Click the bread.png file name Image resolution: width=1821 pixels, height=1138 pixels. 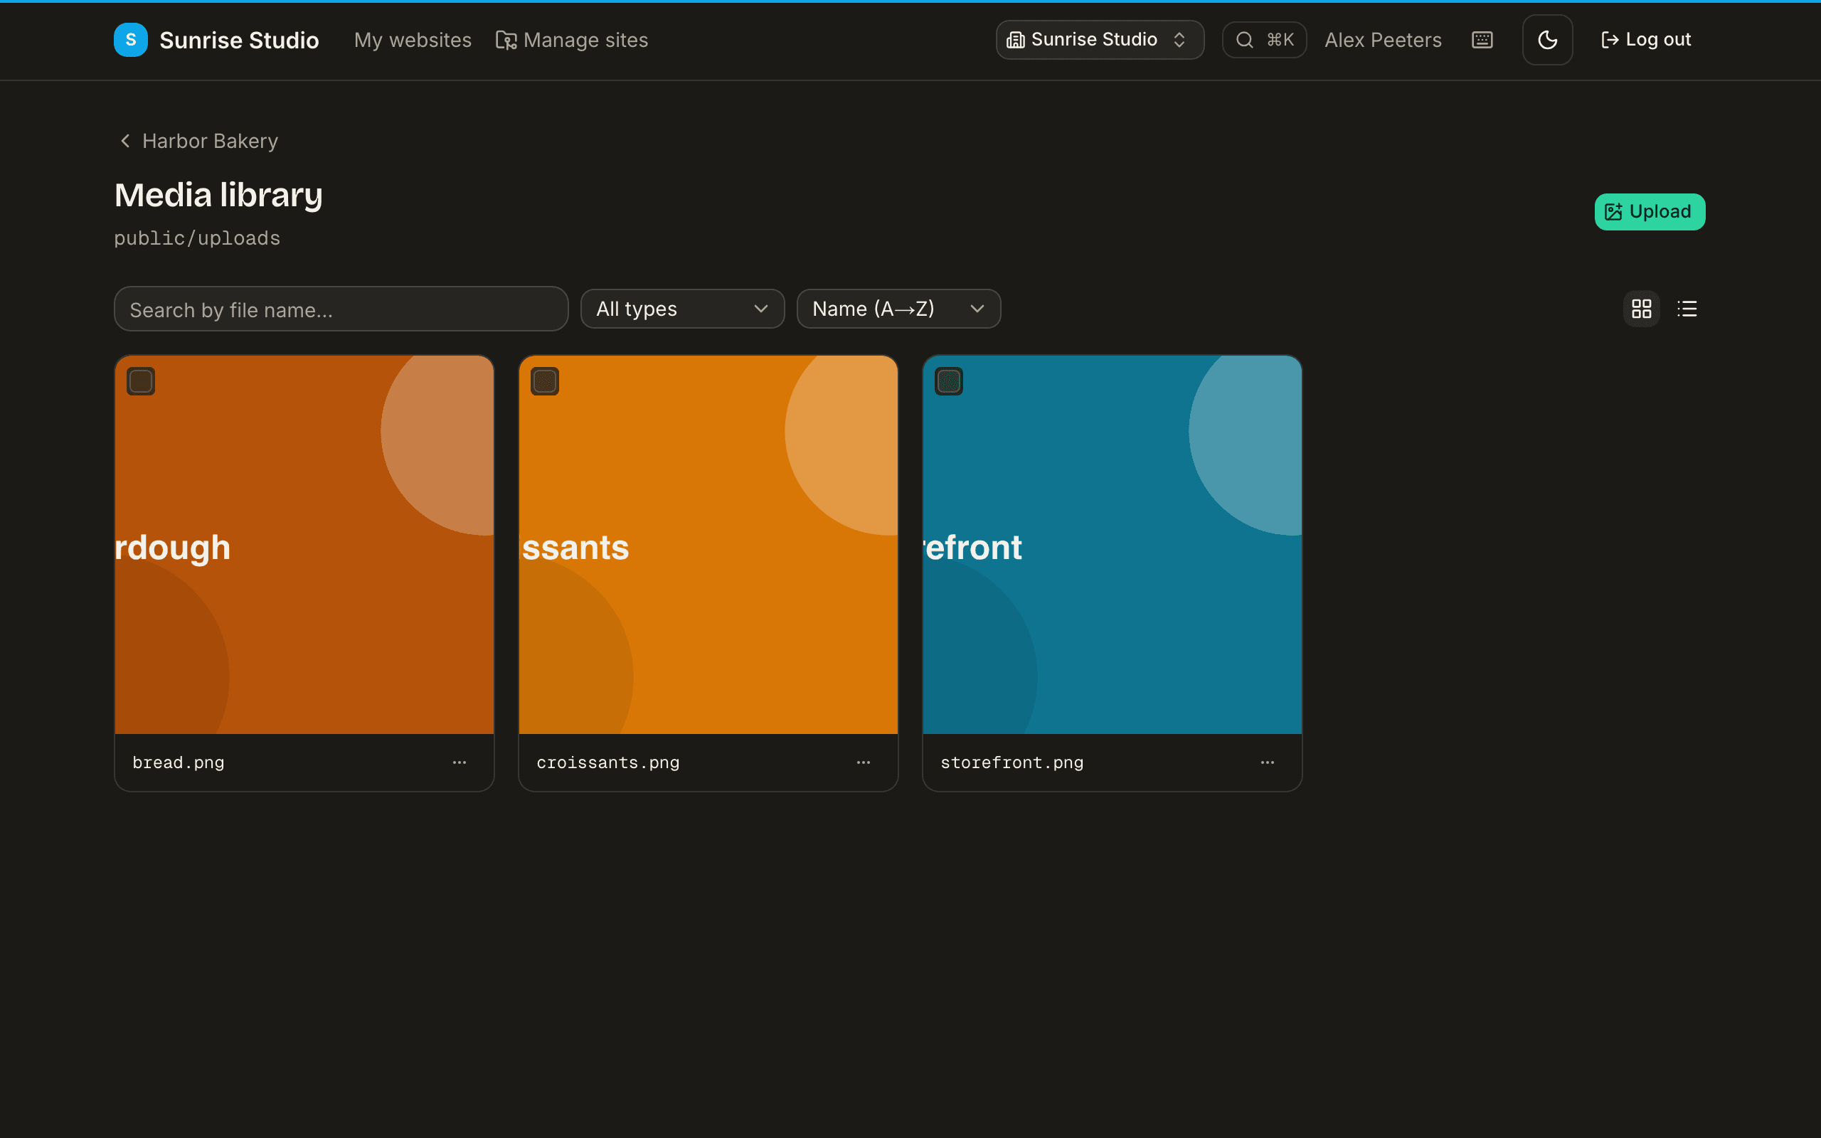click(179, 762)
